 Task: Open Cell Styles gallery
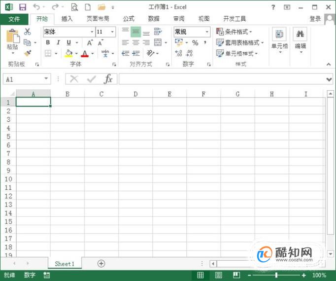coord(237,53)
